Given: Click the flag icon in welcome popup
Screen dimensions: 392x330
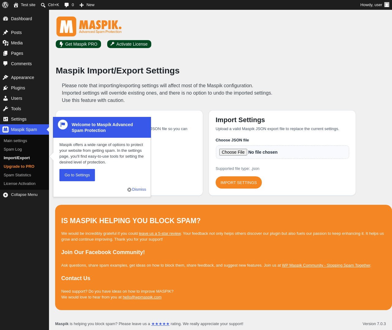Looking at the screenshot, I should [x=63, y=125].
